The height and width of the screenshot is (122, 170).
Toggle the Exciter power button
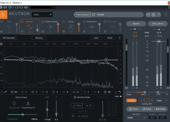click(64, 22)
